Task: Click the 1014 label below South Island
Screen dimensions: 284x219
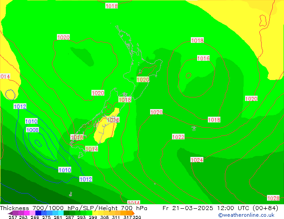Action: pos(91,149)
